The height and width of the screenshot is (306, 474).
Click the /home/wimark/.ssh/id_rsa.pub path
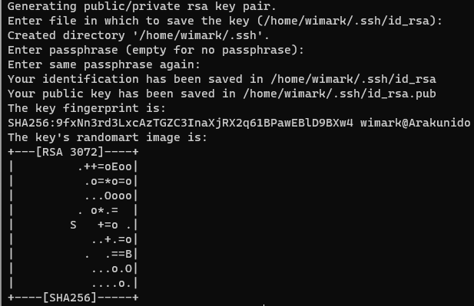(x=340, y=94)
